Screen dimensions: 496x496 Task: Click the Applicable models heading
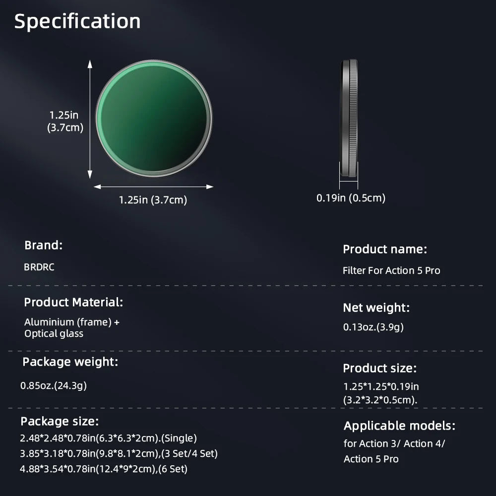[x=399, y=426]
